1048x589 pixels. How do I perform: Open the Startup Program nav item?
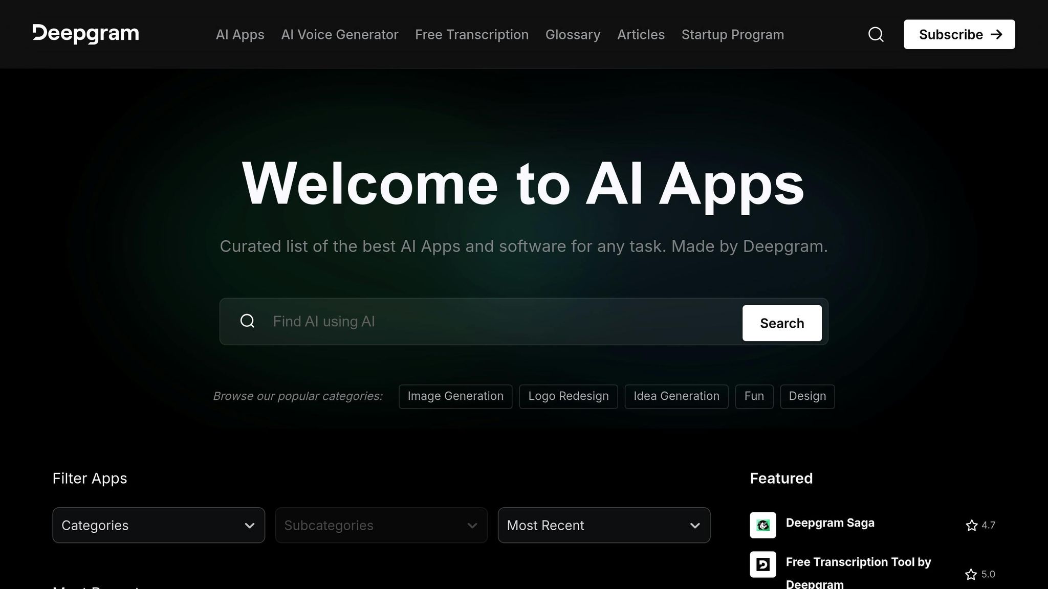pos(733,34)
